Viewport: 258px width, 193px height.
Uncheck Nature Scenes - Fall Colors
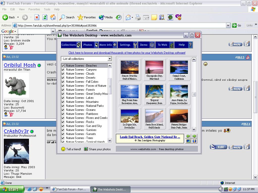63,82
